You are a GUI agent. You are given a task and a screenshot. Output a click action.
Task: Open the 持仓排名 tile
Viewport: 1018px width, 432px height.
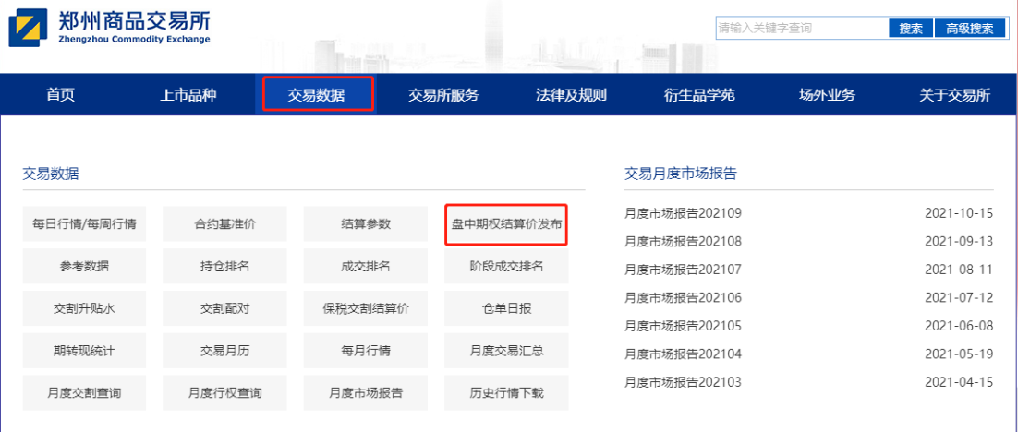[225, 266]
